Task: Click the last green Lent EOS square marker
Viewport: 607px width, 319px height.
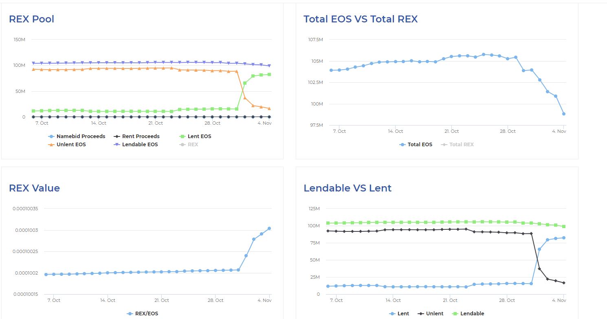Action: coord(269,75)
